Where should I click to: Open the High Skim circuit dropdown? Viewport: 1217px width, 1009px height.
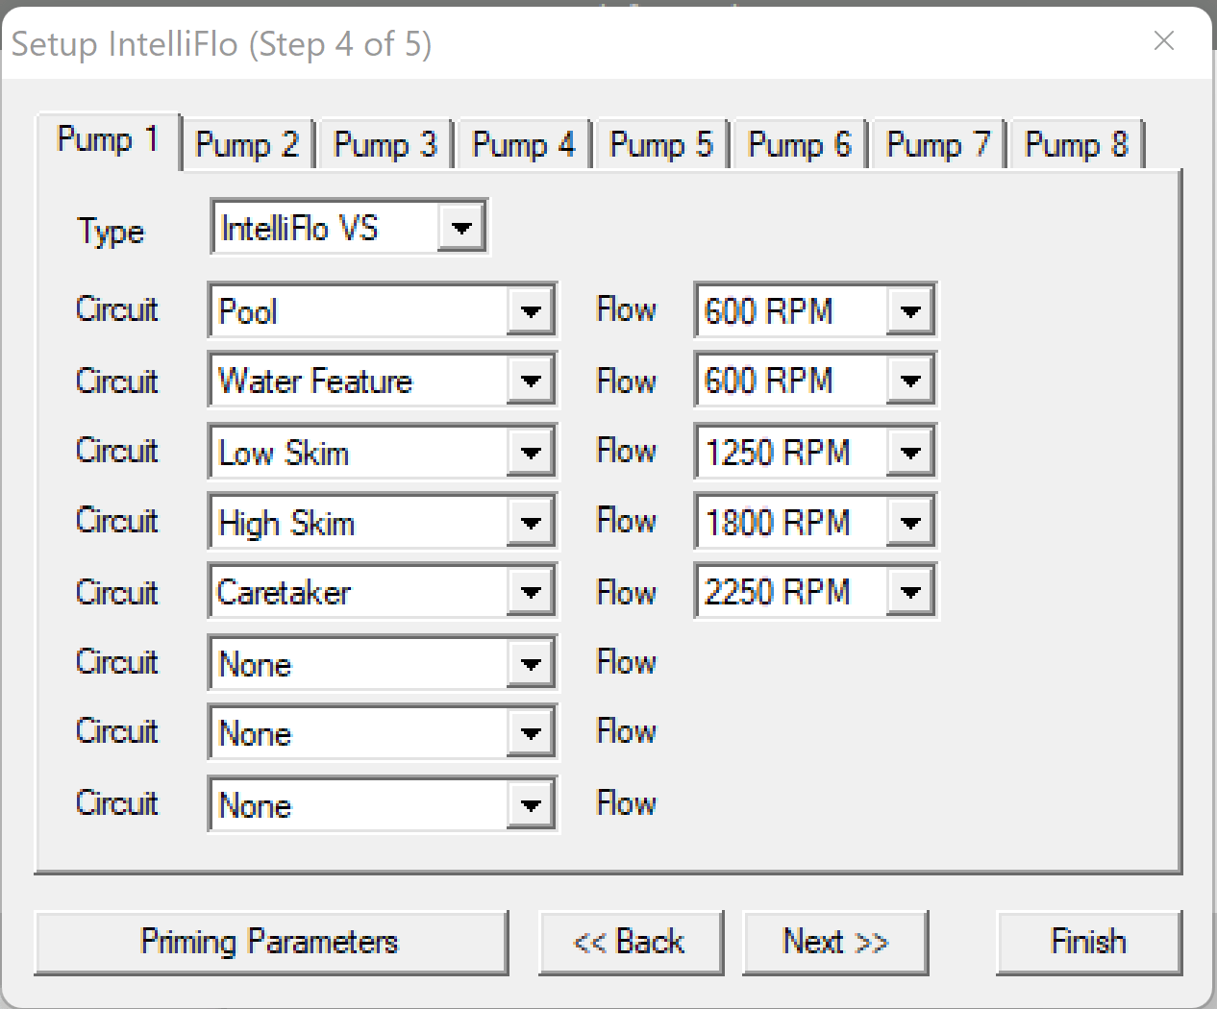(x=383, y=522)
